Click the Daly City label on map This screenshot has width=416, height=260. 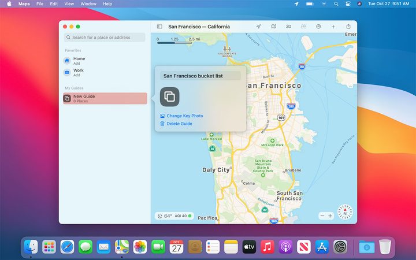coord(216,170)
